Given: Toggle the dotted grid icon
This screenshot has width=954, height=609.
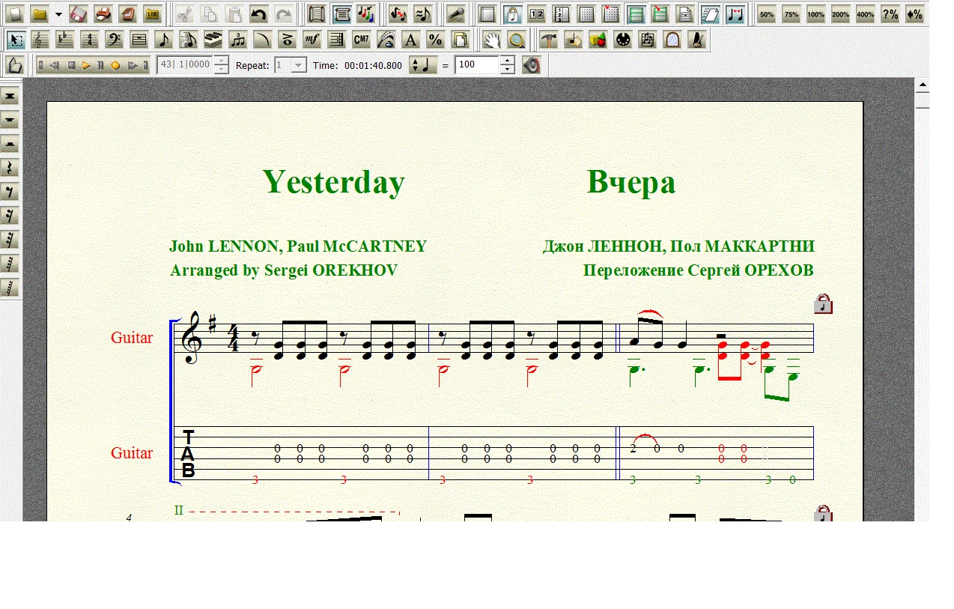Looking at the screenshot, I should (x=586, y=13).
